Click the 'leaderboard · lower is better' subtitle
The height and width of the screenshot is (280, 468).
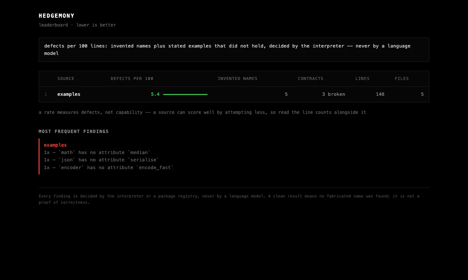(x=77, y=25)
